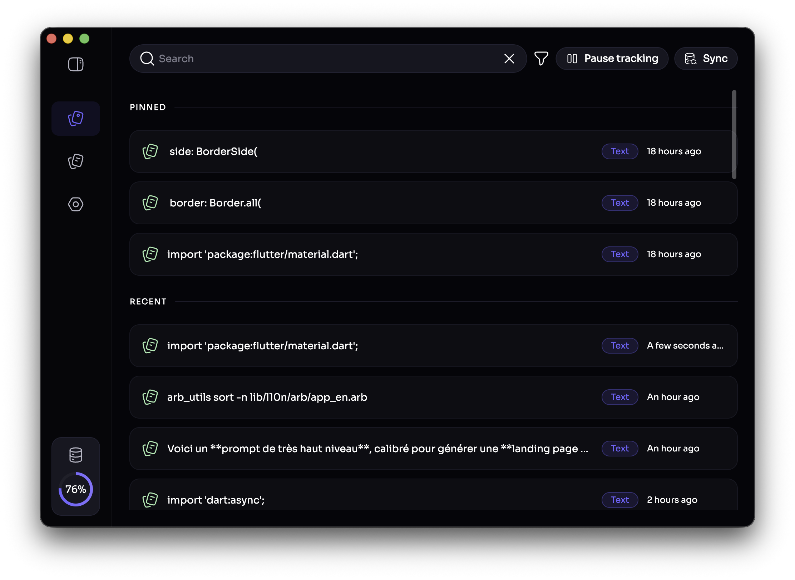This screenshot has height=580, width=795.
Task: Collapse the RECENT section
Action: pos(148,301)
